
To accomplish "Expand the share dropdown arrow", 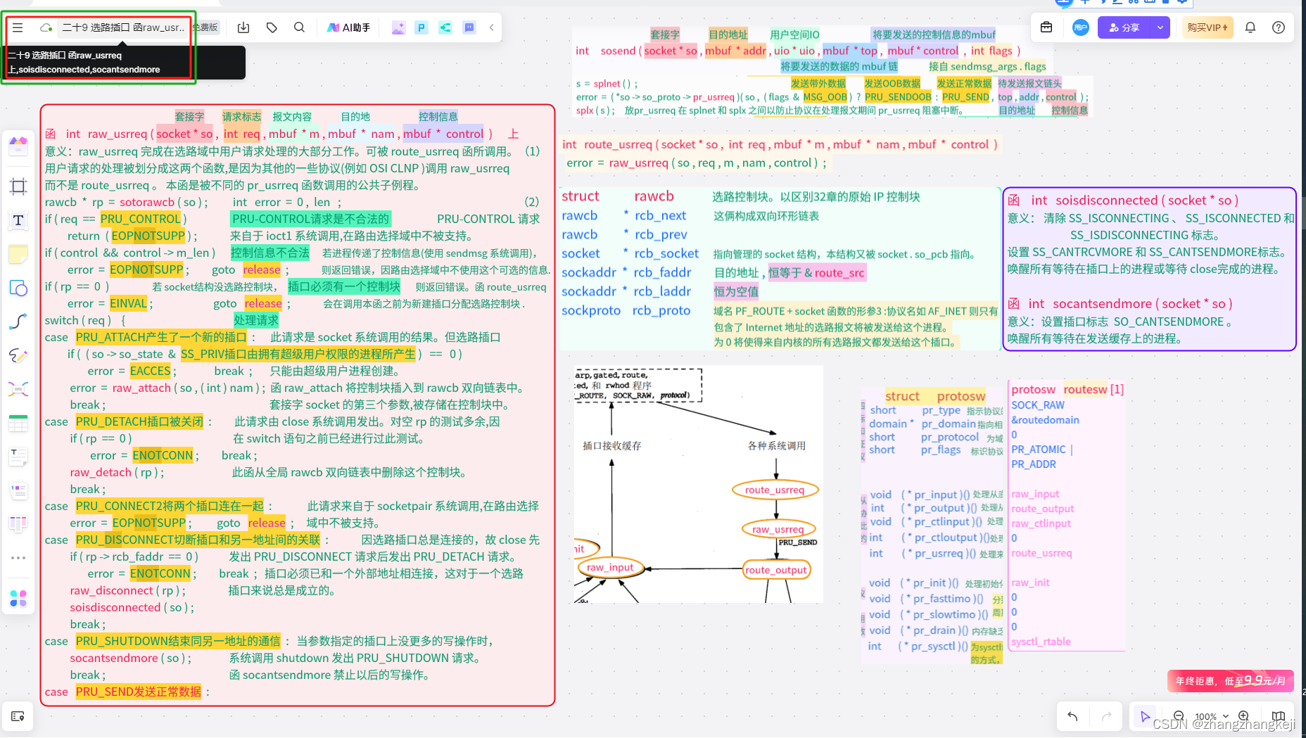I will (x=1160, y=27).
